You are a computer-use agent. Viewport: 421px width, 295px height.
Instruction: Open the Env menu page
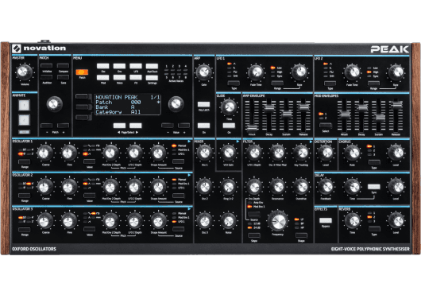pos(119,66)
